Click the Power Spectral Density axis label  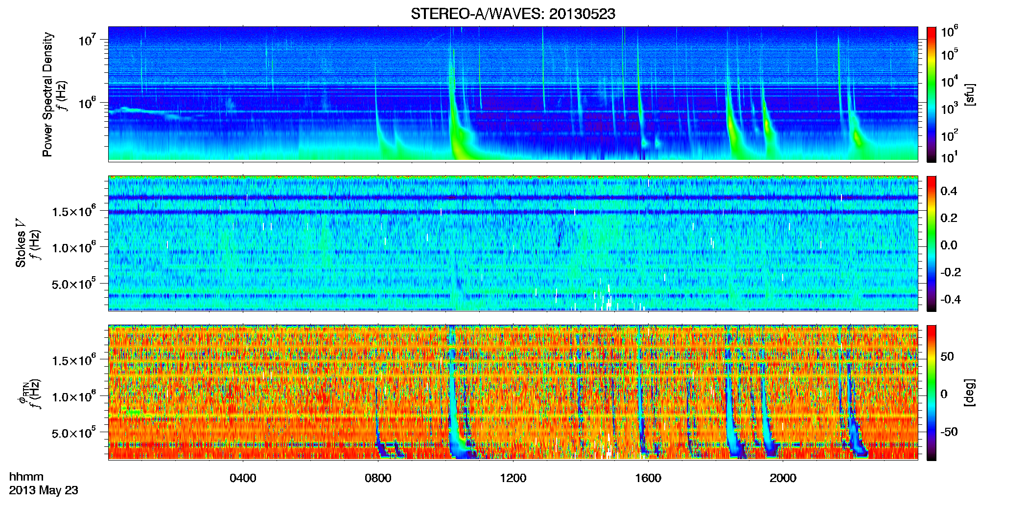pos(47,94)
